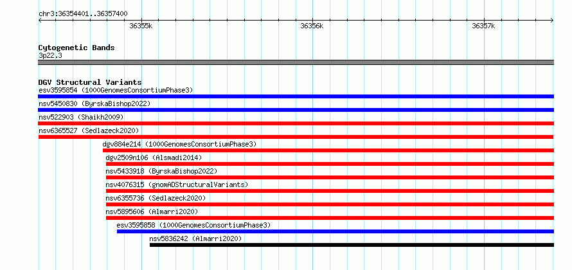Click the gray 3p22.3 cytogenetic band
Screen dimensions: 572x270
click(296, 62)
